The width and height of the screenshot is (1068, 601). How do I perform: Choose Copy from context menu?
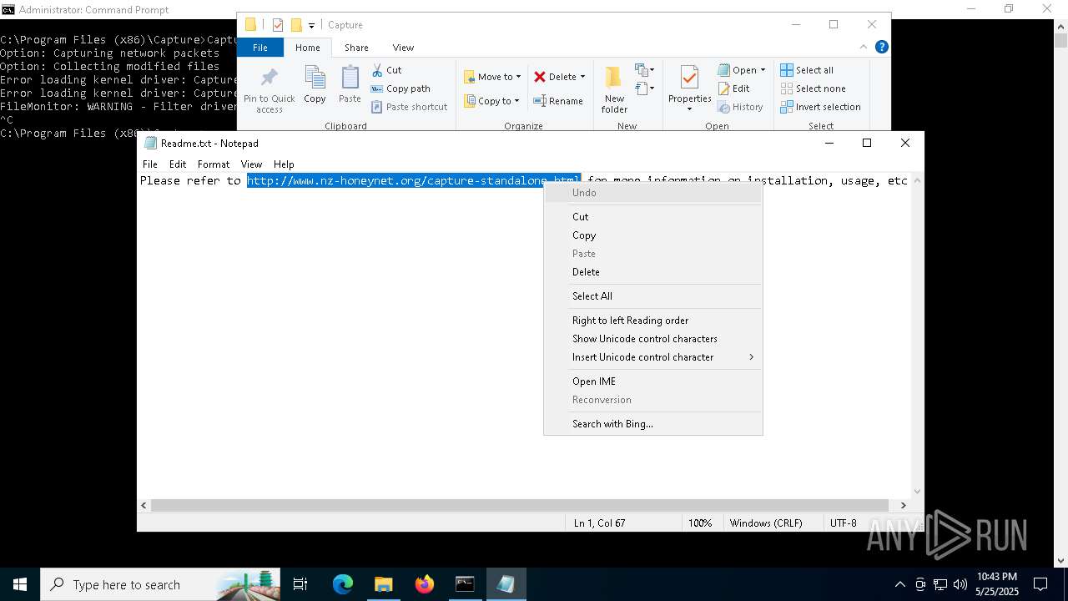click(652, 235)
